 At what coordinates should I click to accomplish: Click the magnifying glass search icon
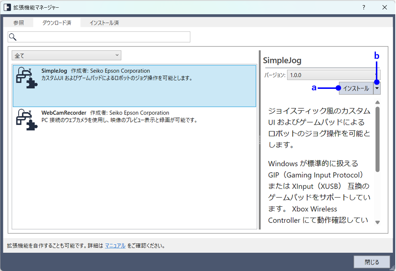point(13,37)
